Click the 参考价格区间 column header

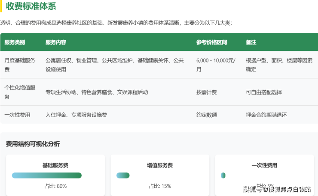click(x=211, y=42)
